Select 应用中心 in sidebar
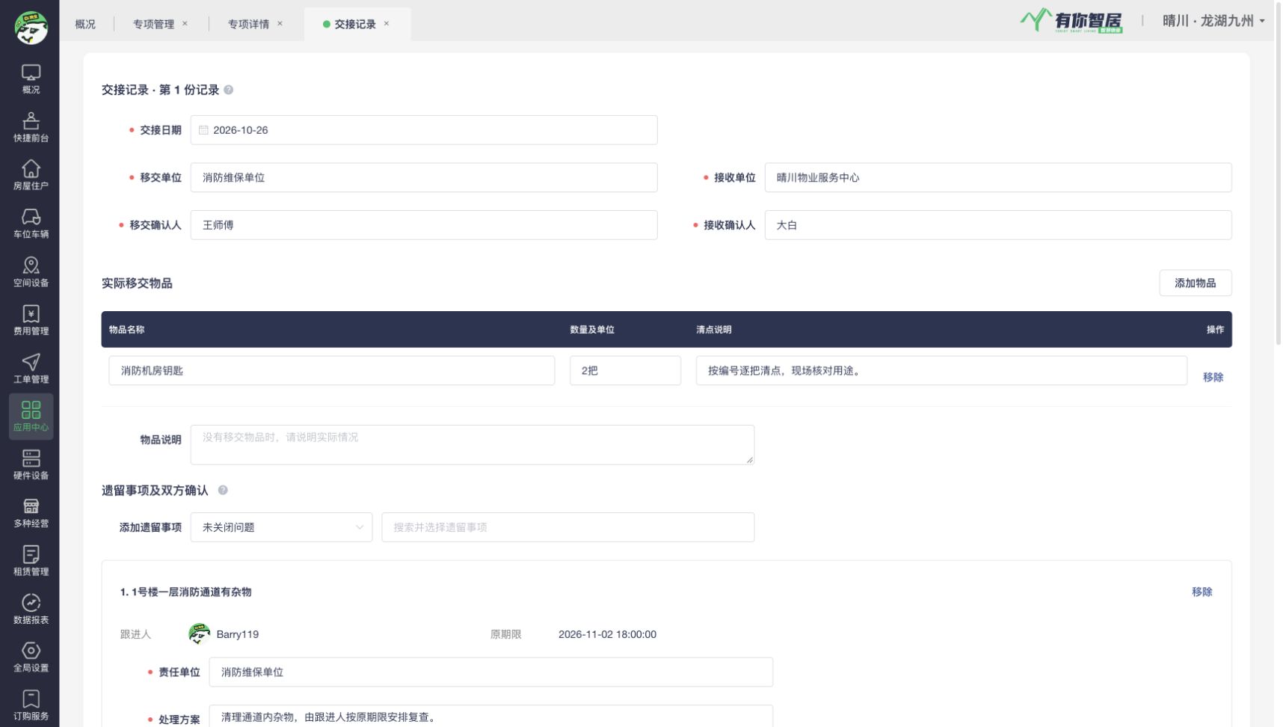Screen dimensions: 1283x727 coord(31,417)
